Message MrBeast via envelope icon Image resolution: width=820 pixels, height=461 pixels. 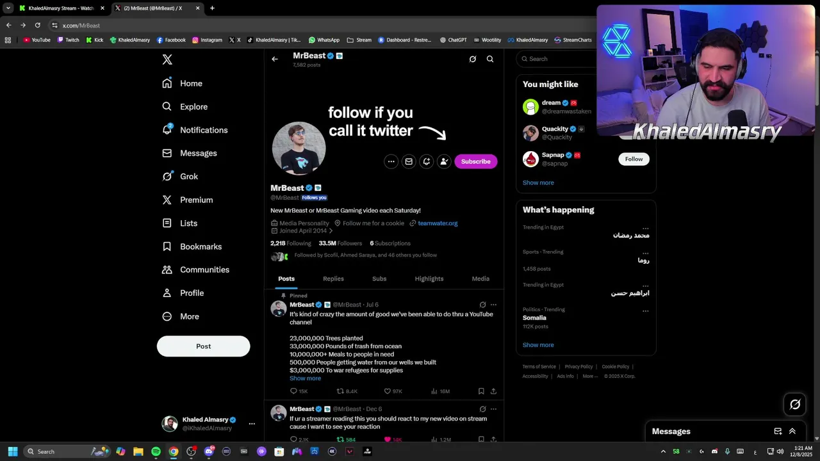(409, 161)
